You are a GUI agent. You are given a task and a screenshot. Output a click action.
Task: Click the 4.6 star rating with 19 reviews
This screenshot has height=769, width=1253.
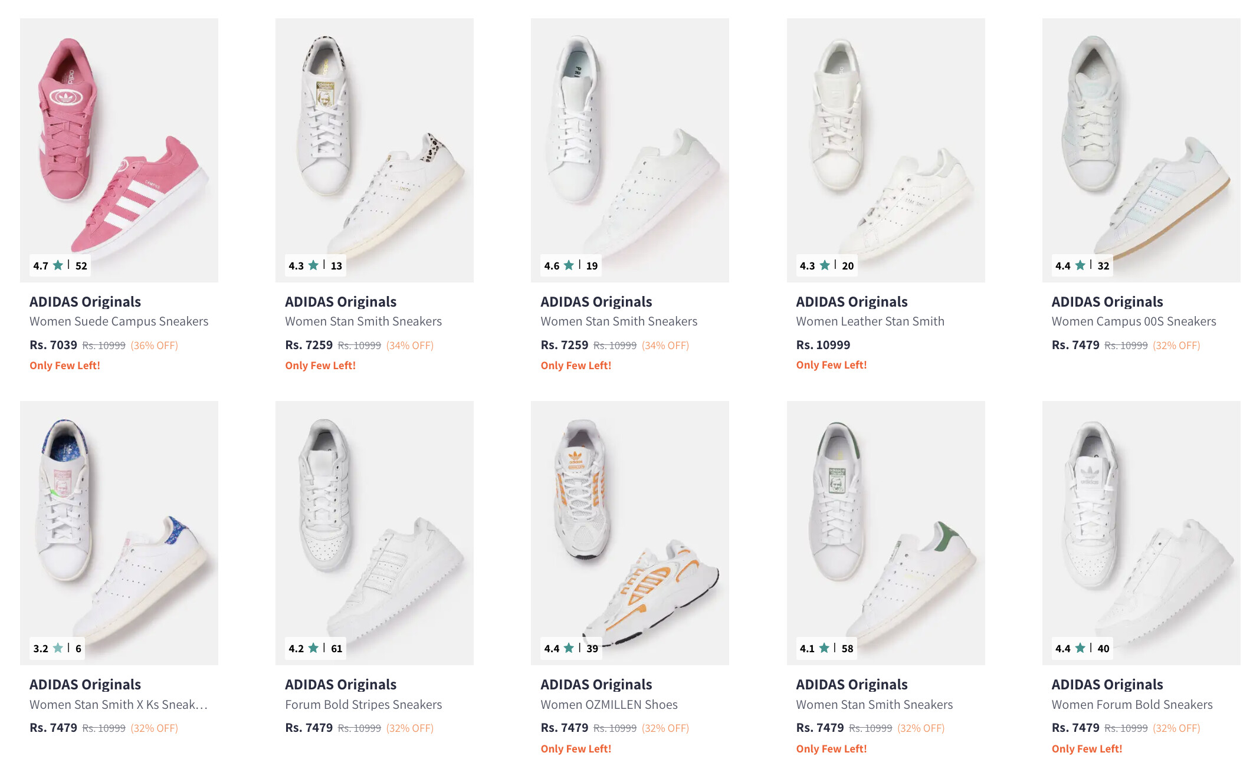(570, 265)
